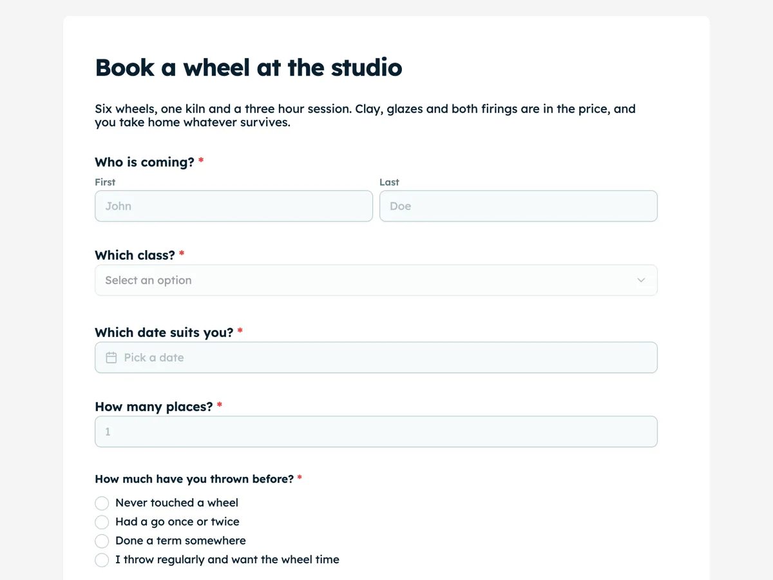This screenshot has height=580, width=773.
Task: Click the 'How many places?' label
Action: (x=153, y=407)
